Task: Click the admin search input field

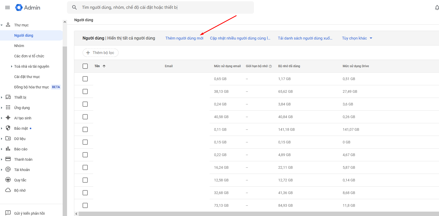Action: 166,7
